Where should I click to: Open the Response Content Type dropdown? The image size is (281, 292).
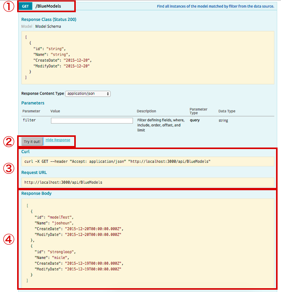coord(88,94)
